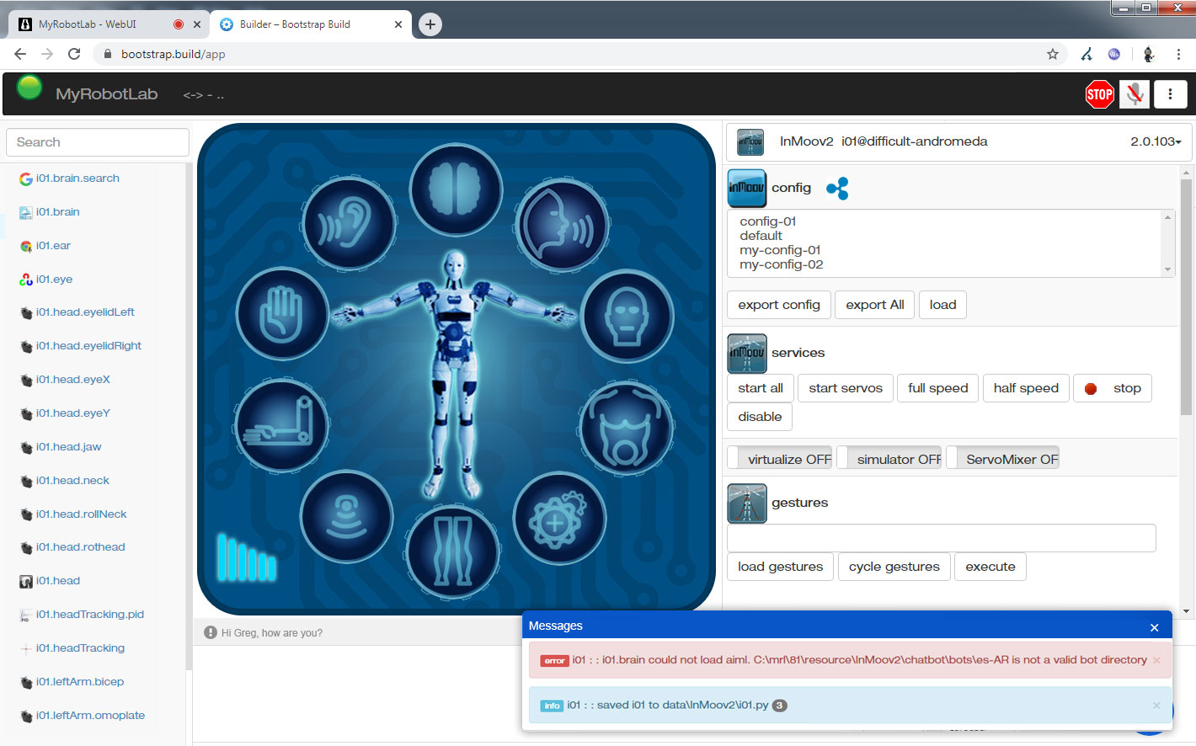Click the robotic arm icon
The height and width of the screenshot is (746, 1196).
pos(281,424)
